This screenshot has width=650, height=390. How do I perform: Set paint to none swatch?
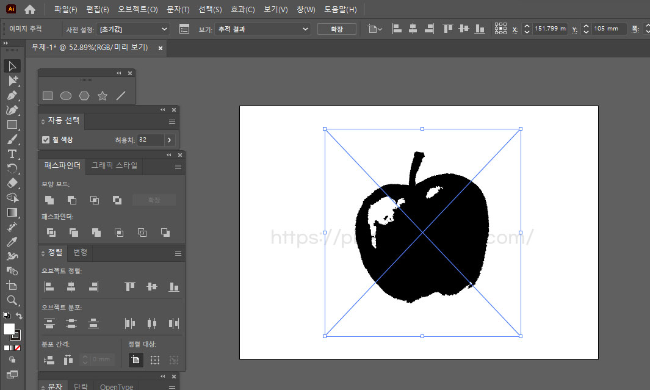tap(18, 348)
